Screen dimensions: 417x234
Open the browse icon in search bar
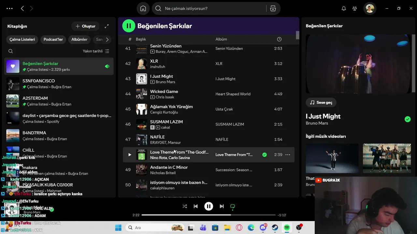tap(273, 8)
